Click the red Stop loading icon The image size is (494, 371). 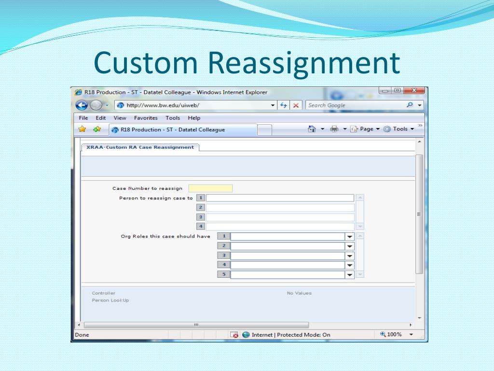296,105
